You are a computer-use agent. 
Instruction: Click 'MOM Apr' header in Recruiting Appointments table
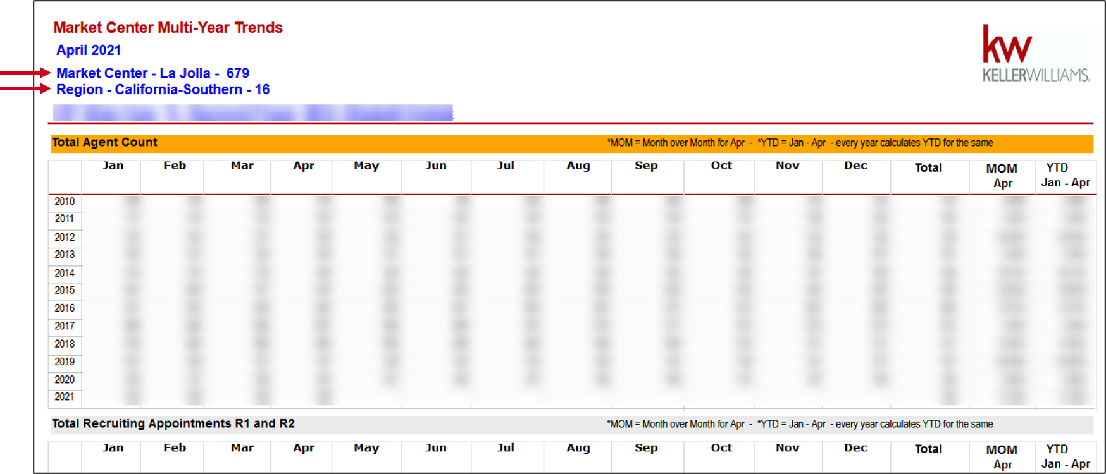tap(1002, 458)
